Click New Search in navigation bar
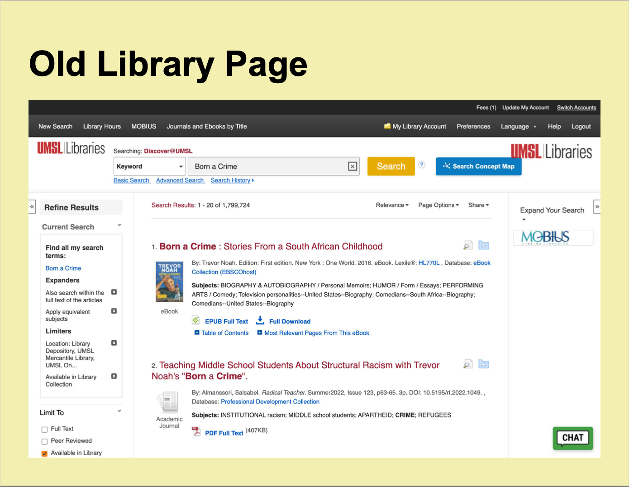The width and height of the screenshot is (629, 487). coord(55,126)
